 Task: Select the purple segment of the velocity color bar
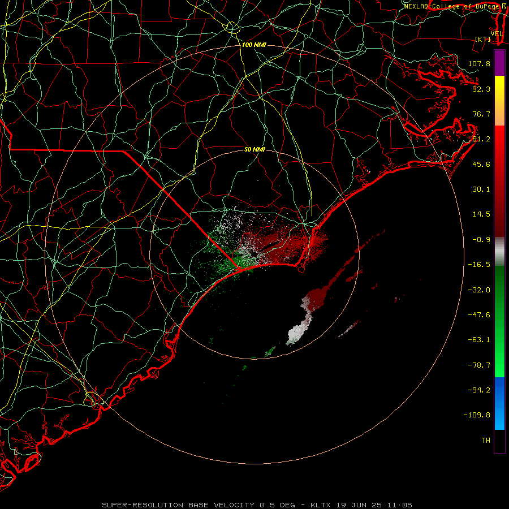click(499, 63)
